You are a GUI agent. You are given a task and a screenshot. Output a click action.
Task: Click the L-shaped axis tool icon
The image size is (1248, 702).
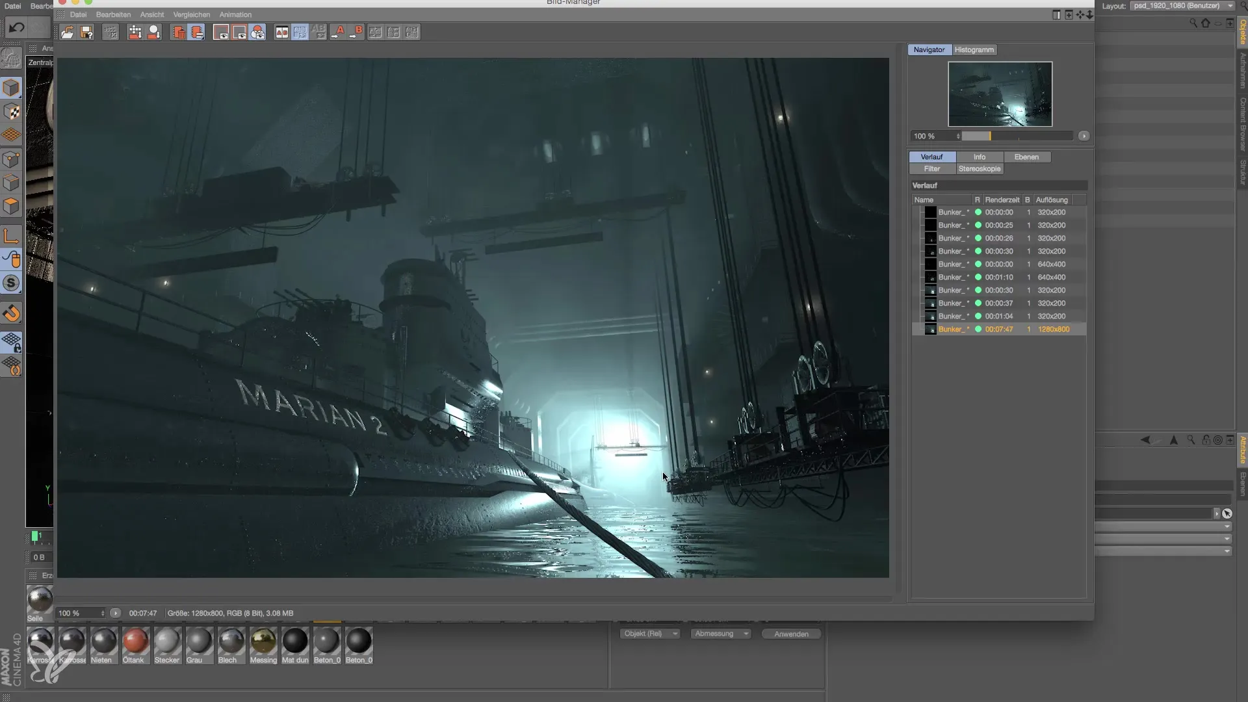11,235
